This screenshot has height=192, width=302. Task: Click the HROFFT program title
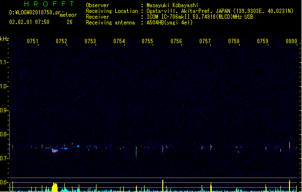(49, 4)
